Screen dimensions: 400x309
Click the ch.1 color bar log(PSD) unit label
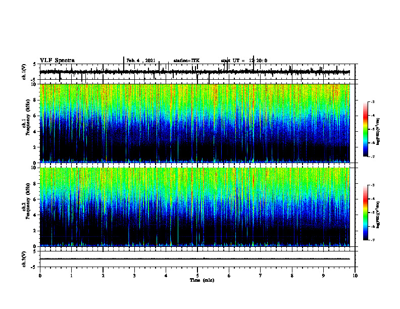378,131
